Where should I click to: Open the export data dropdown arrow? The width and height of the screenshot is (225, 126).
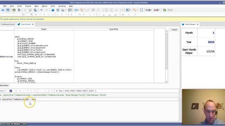(x=159, y=10)
